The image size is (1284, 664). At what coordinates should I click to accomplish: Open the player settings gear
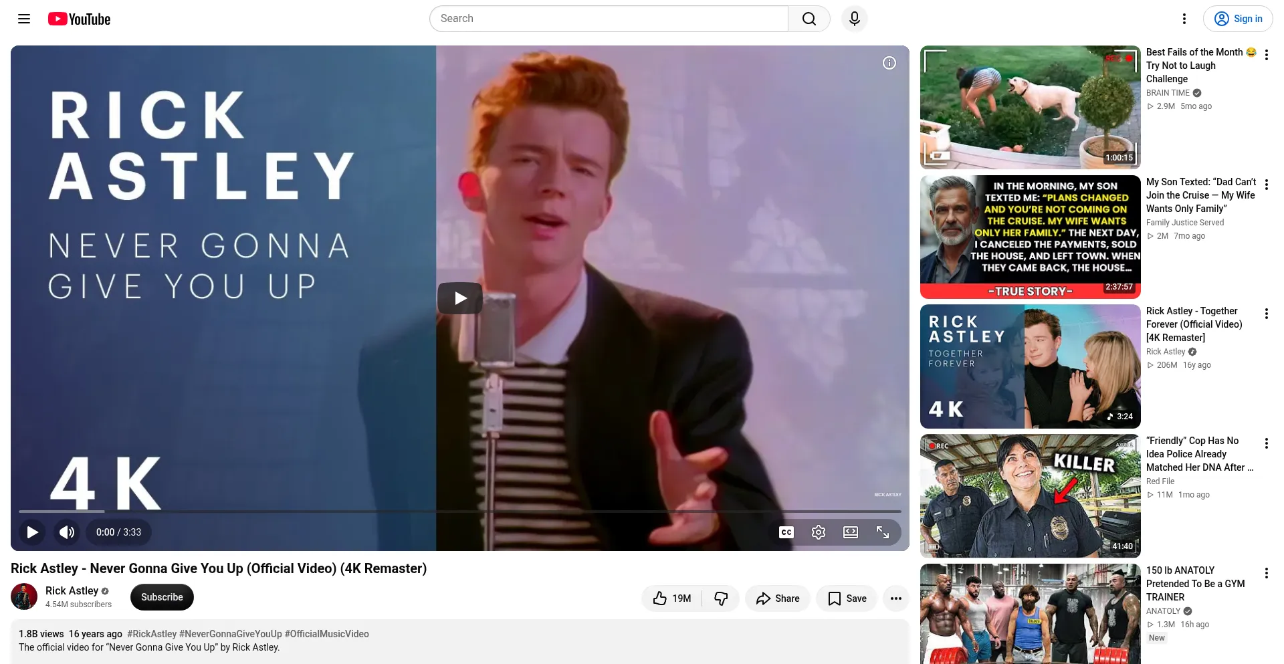[x=819, y=532]
